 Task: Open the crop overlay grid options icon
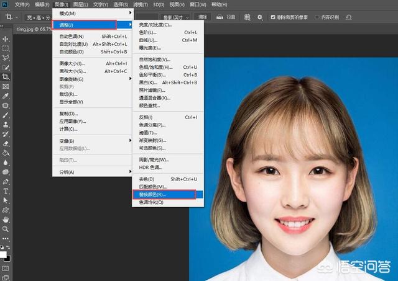247,17
